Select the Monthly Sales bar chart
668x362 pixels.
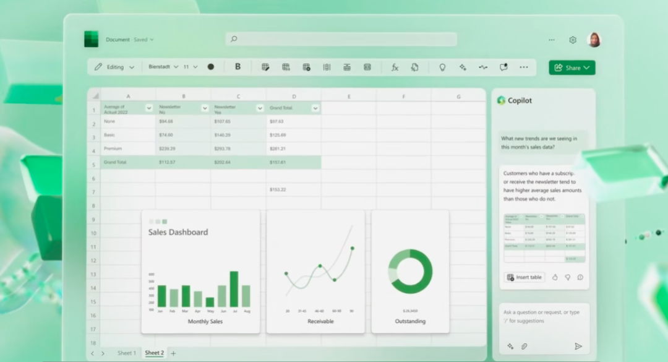(200, 272)
